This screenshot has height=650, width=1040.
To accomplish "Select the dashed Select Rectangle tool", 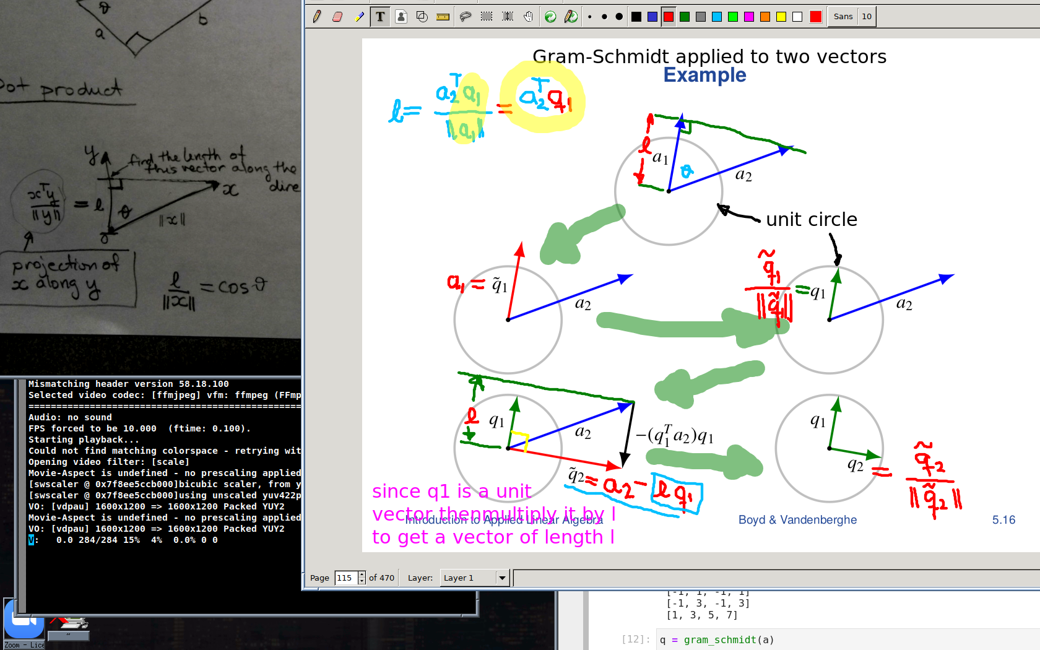I will [487, 17].
